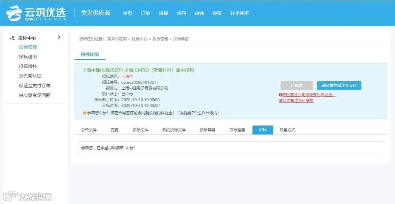This screenshot has height=204, width=395.
Task: Open 投标 in top navigation
Action: [163, 13]
